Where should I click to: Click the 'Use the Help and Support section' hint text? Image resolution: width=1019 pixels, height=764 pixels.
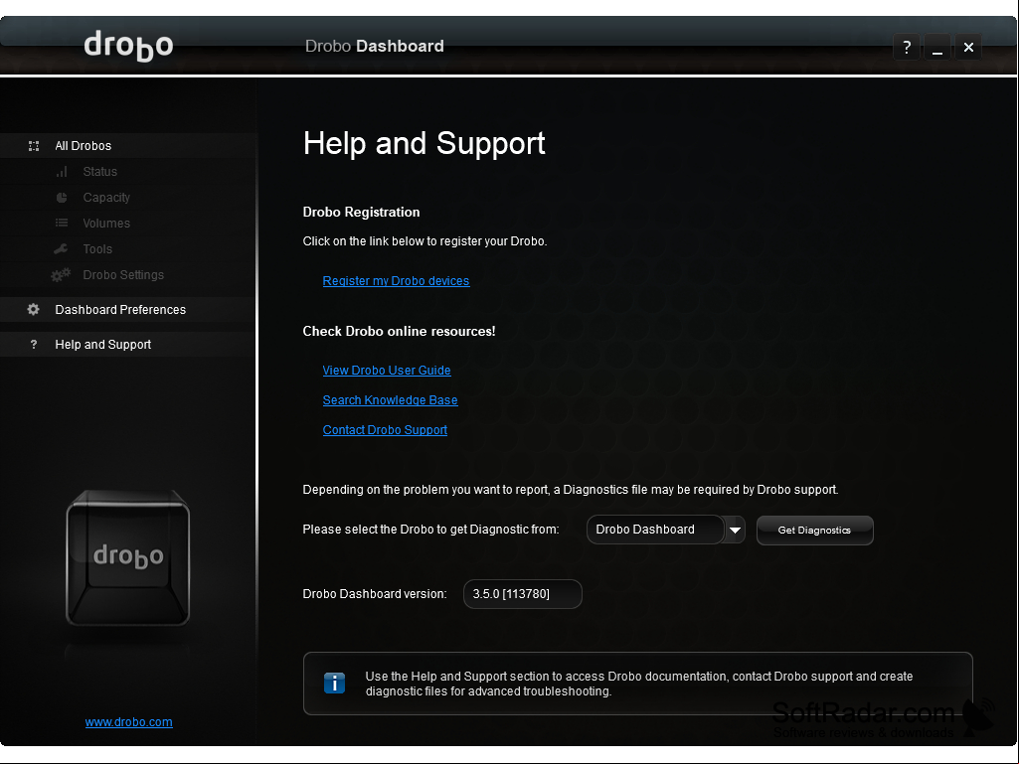[639, 684]
